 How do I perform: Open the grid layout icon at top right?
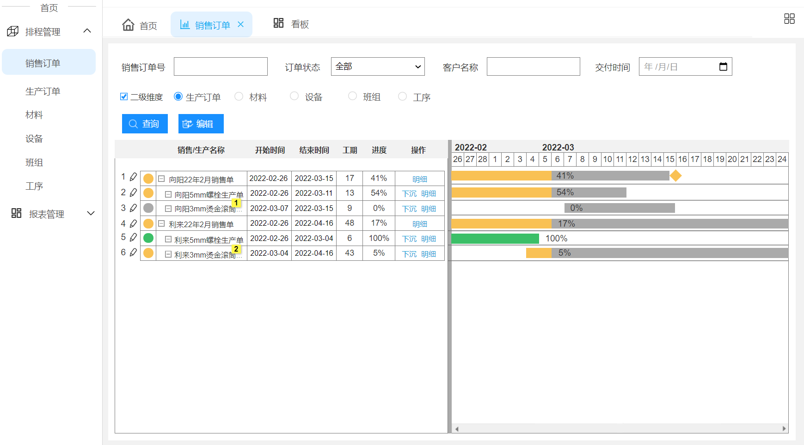(789, 18)
